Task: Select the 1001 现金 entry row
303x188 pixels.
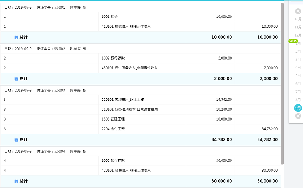Action: pos(141,17)
